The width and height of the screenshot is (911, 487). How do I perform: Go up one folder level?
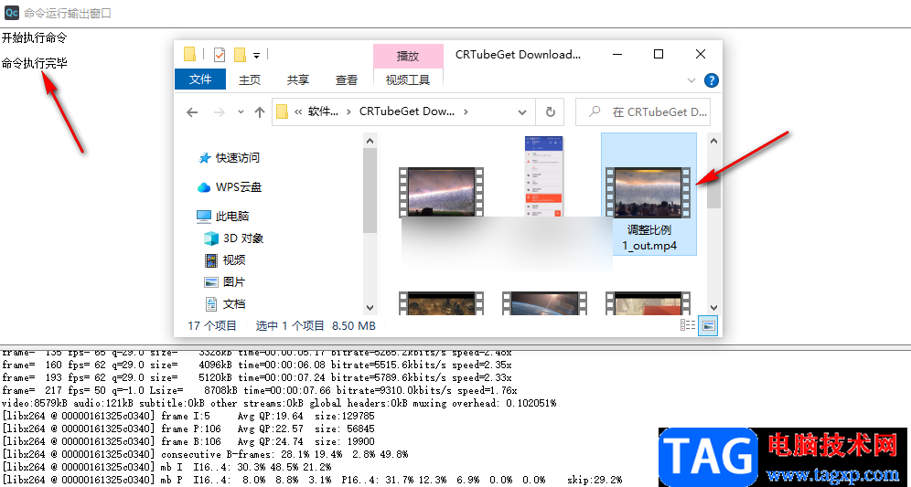point(260,112)
